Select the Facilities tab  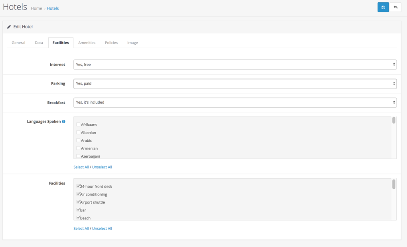pos(61,43)
